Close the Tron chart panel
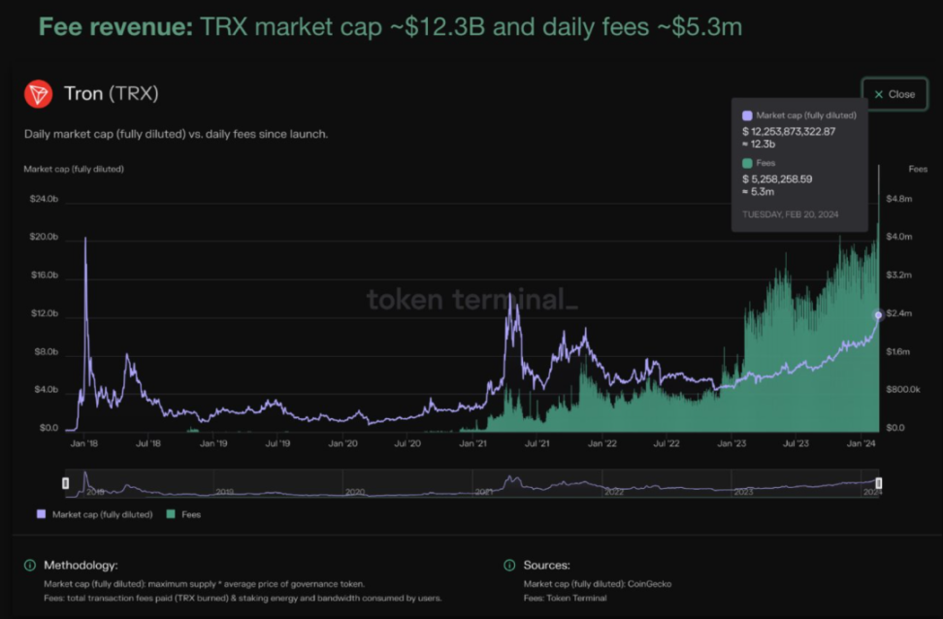This screenshot has width=943, height=619. click(894, 94)
